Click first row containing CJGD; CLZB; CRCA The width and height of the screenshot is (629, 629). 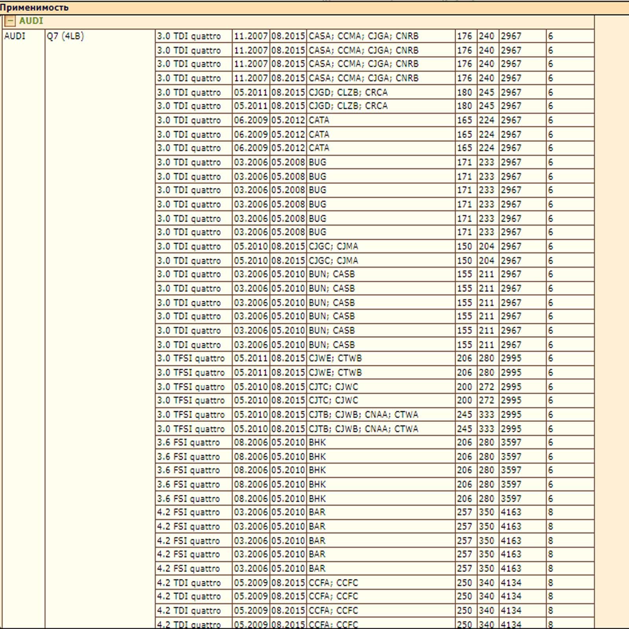[x=348, y=92]
